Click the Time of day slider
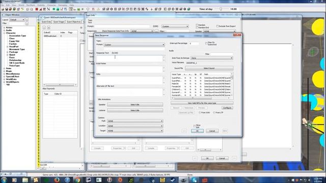The image size is (326, 183). [x=221, y=9]
